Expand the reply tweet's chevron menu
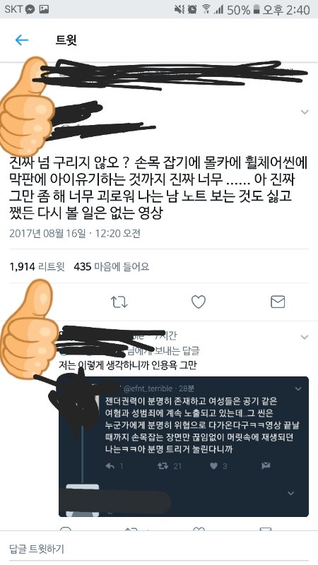The image size is (318, 565). click(305, 337)
